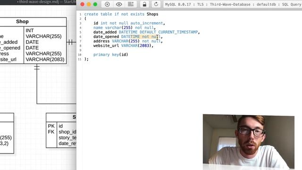Click 'CURRENT_TIMESTAMP' on line 5
The image size is (302, 170).
click(x=178, y=32)
